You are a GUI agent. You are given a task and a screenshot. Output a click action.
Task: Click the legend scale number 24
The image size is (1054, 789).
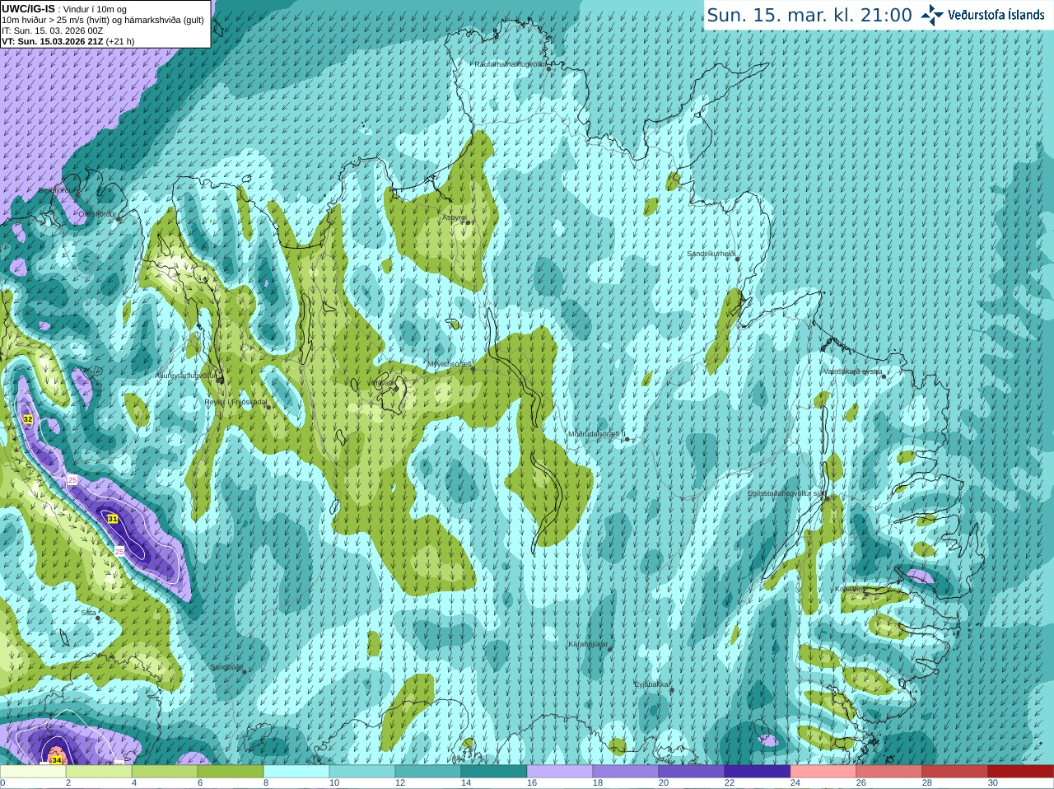click(x=795, y=783)
